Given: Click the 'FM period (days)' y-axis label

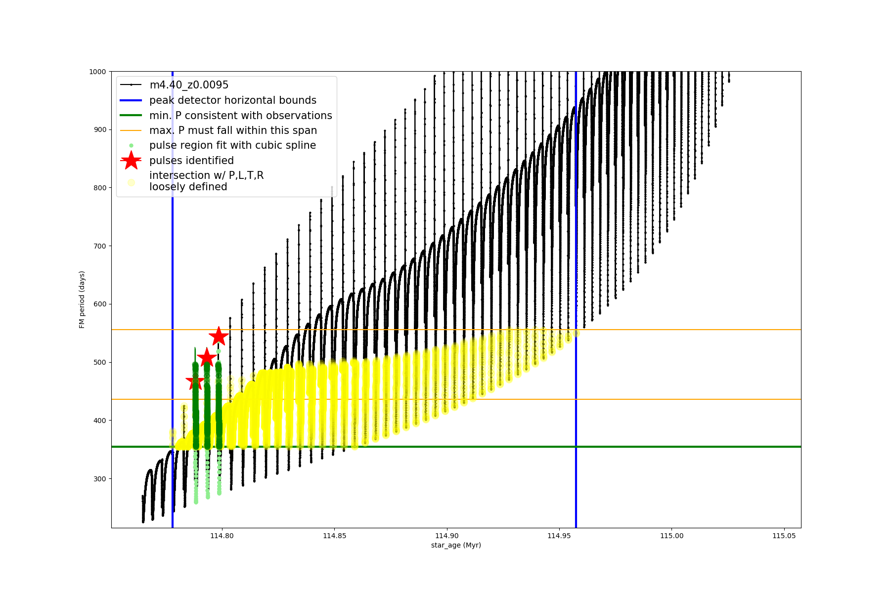Looking at the screenshot, I should pyautogui.click(x=82, y=299).
